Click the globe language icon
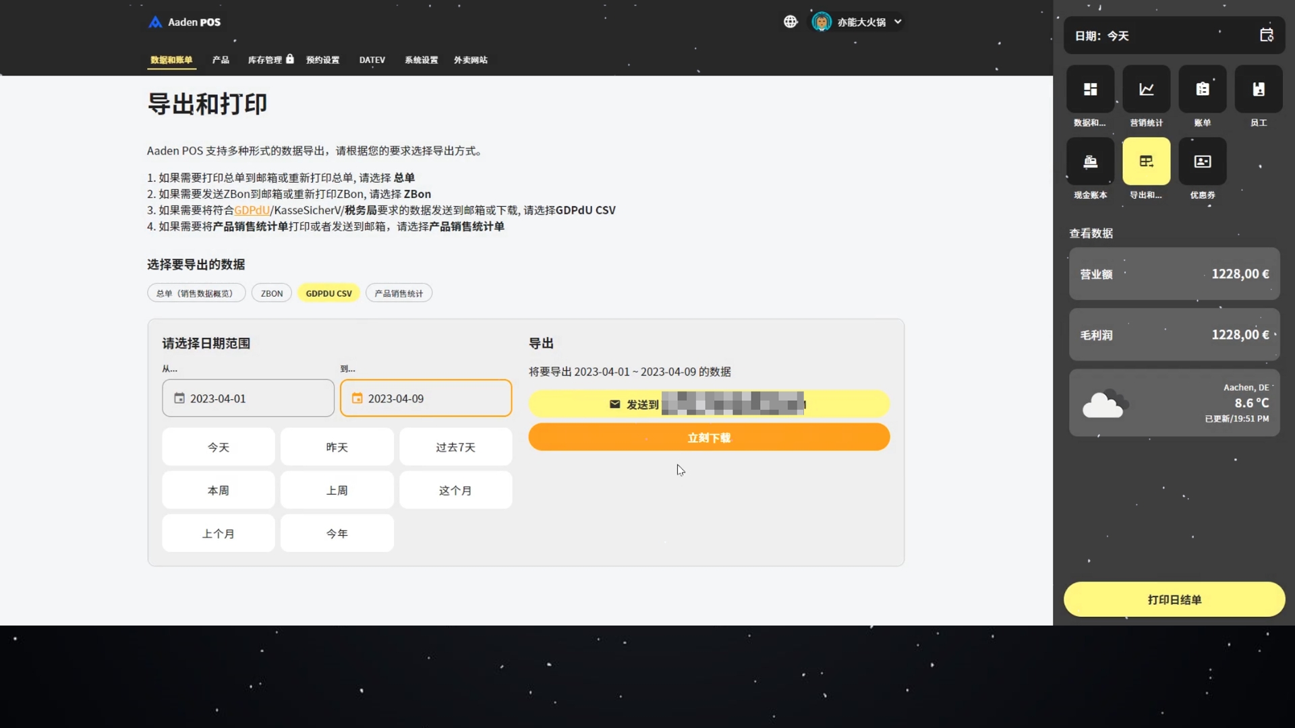Viewport: 1295px width, 728px height. click(790, 22)
